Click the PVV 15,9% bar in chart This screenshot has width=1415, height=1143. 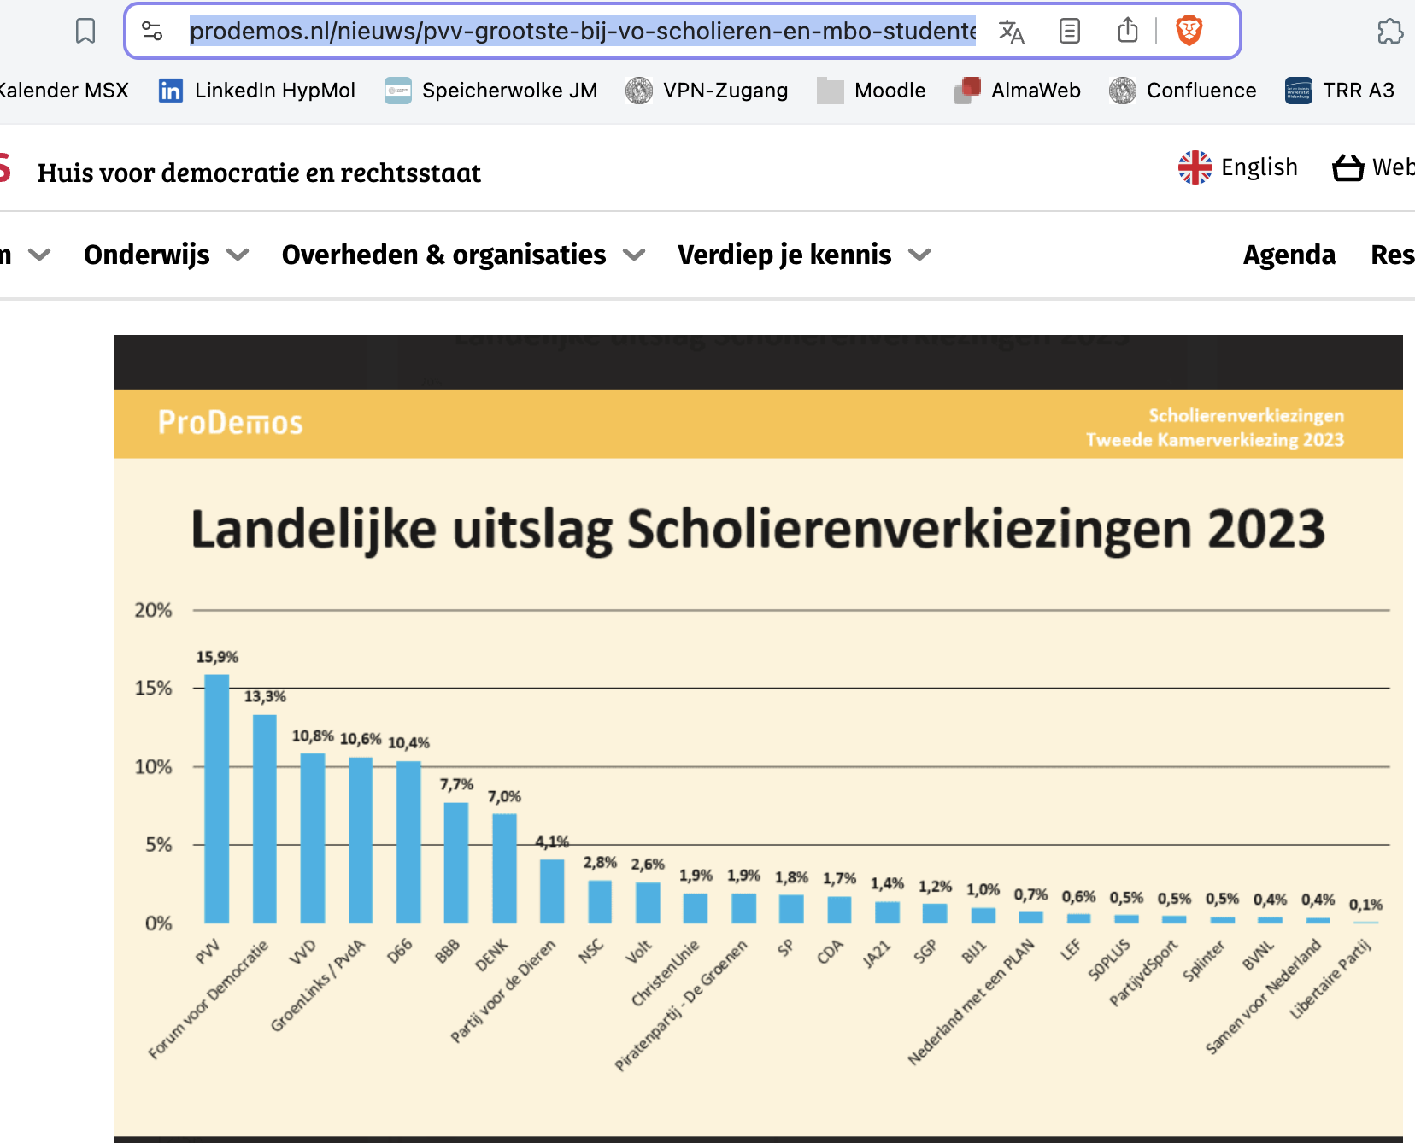point(217,798)
